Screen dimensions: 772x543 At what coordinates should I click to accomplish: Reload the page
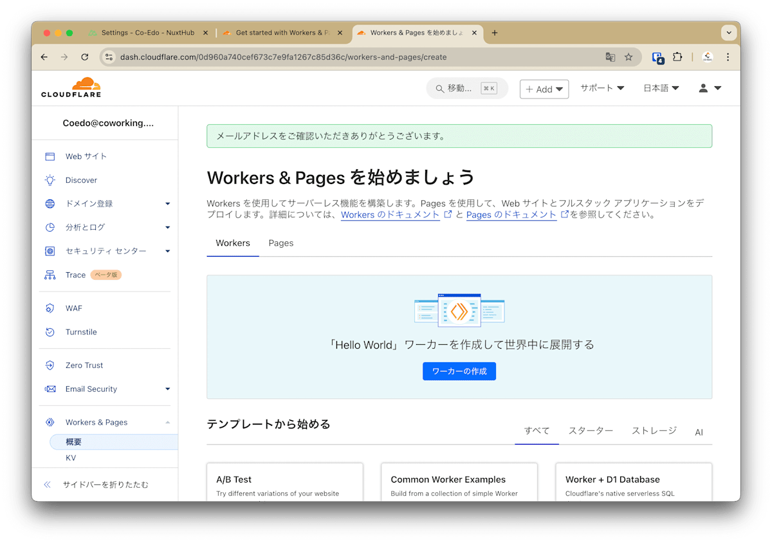84,57
